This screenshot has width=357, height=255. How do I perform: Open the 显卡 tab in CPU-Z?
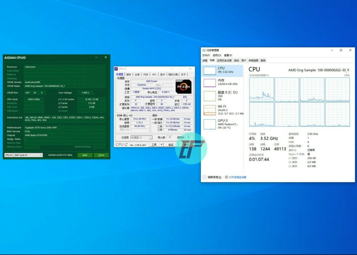pyautogui.click(x=162, y=74)
